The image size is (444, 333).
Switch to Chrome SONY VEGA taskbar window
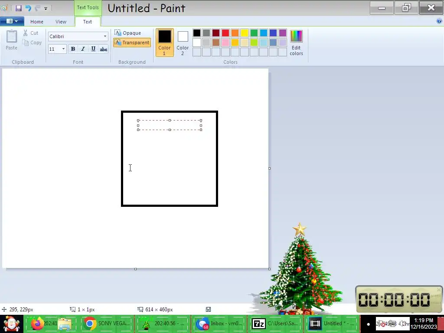click(x=107, y=323)
